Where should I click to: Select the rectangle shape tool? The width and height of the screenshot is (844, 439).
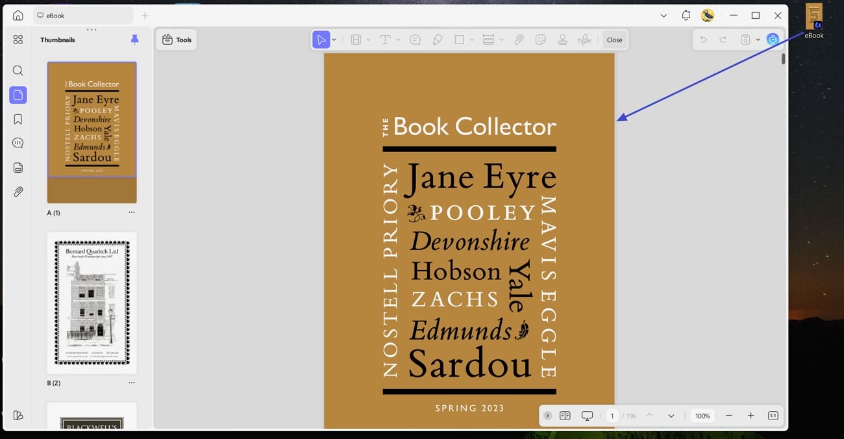460,40
